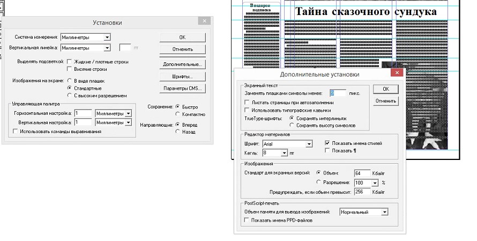
Task: Click the Вертикальная настройка value field
Action: pos(83,122)
